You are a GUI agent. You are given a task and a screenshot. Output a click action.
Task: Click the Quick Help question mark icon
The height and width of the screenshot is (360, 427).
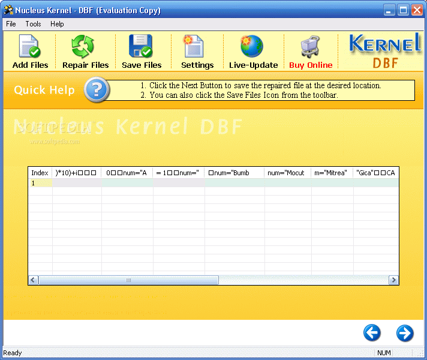tap(97, 89)
